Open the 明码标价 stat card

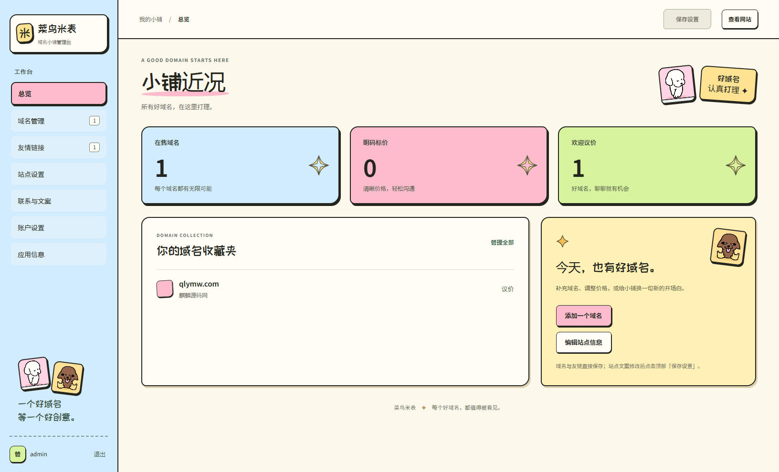tap(449, 165)
